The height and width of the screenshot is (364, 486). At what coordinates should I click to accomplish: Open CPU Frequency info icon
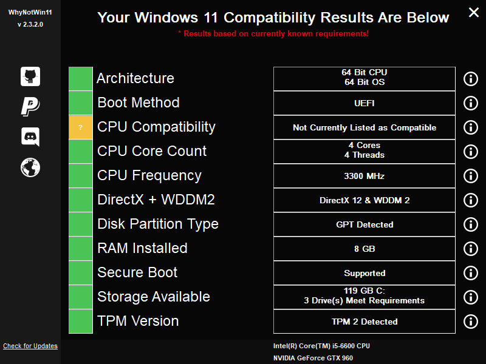(470, 176)
